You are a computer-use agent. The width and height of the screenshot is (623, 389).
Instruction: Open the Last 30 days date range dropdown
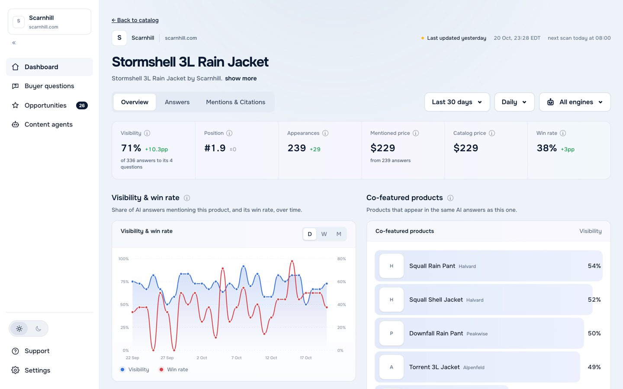tap(457, 102)
